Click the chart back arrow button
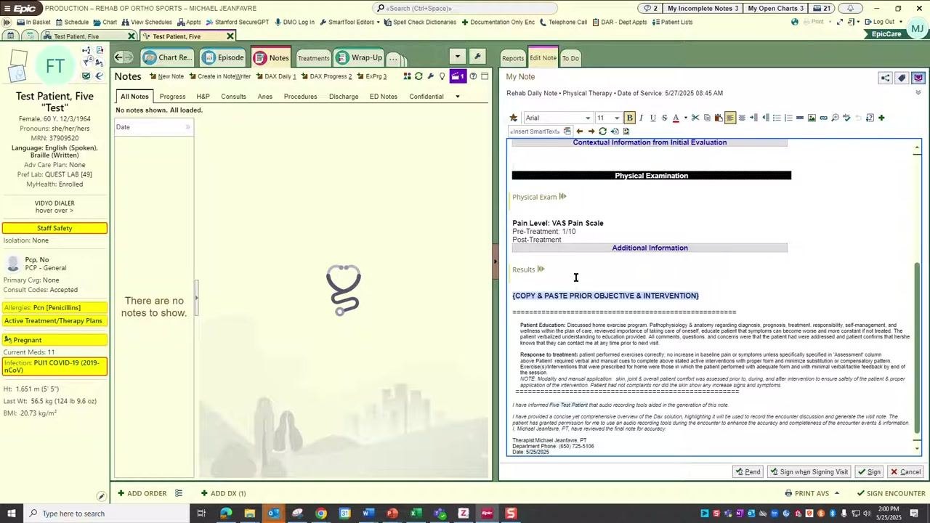Image resolution: width=930 pixels, height=523 pixels. coord(119,57)
